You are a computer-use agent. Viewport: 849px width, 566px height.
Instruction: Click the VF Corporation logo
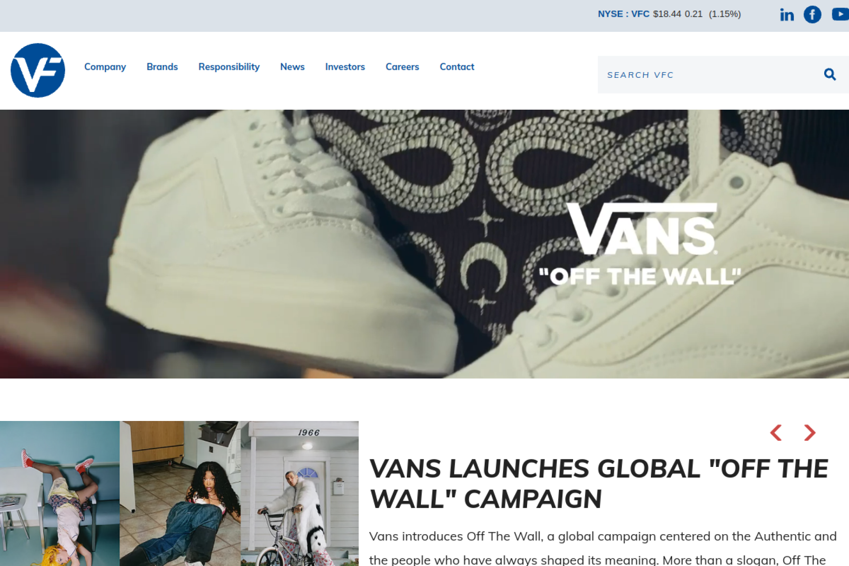(38, 70)
